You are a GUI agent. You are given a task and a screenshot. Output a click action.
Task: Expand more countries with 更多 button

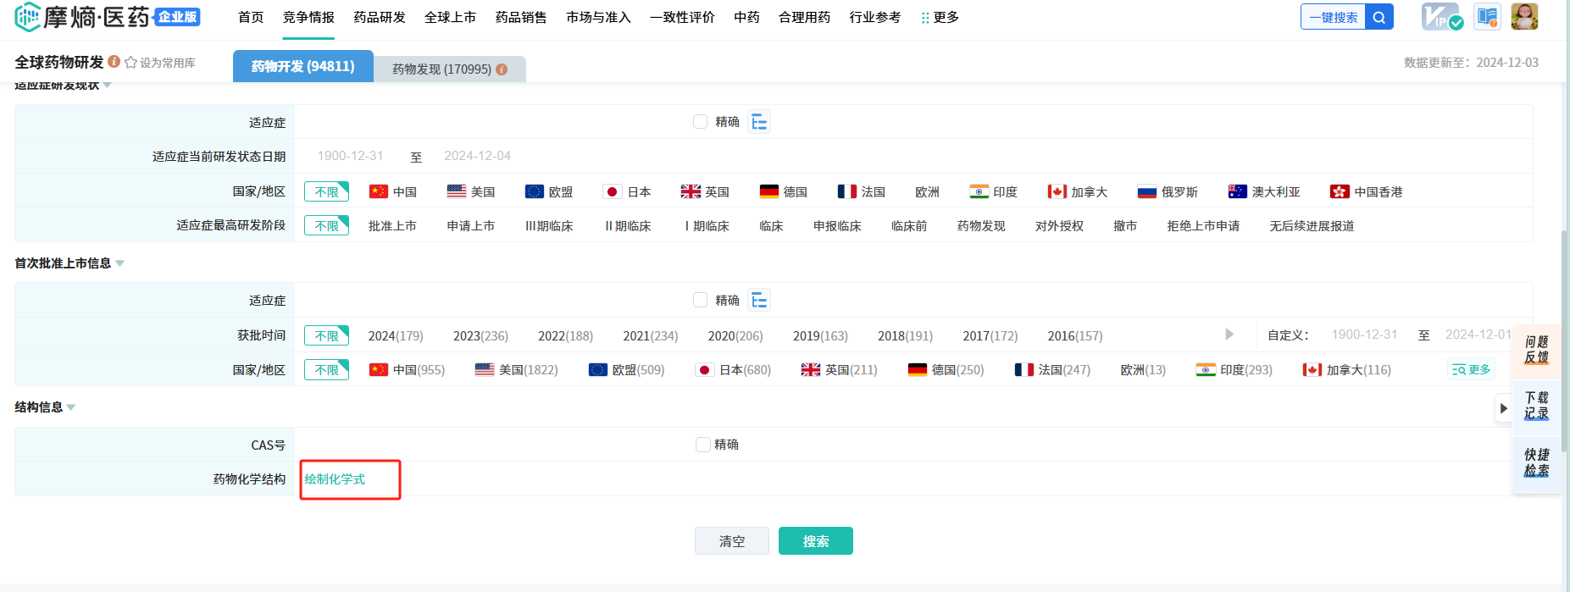point(1471,369)
